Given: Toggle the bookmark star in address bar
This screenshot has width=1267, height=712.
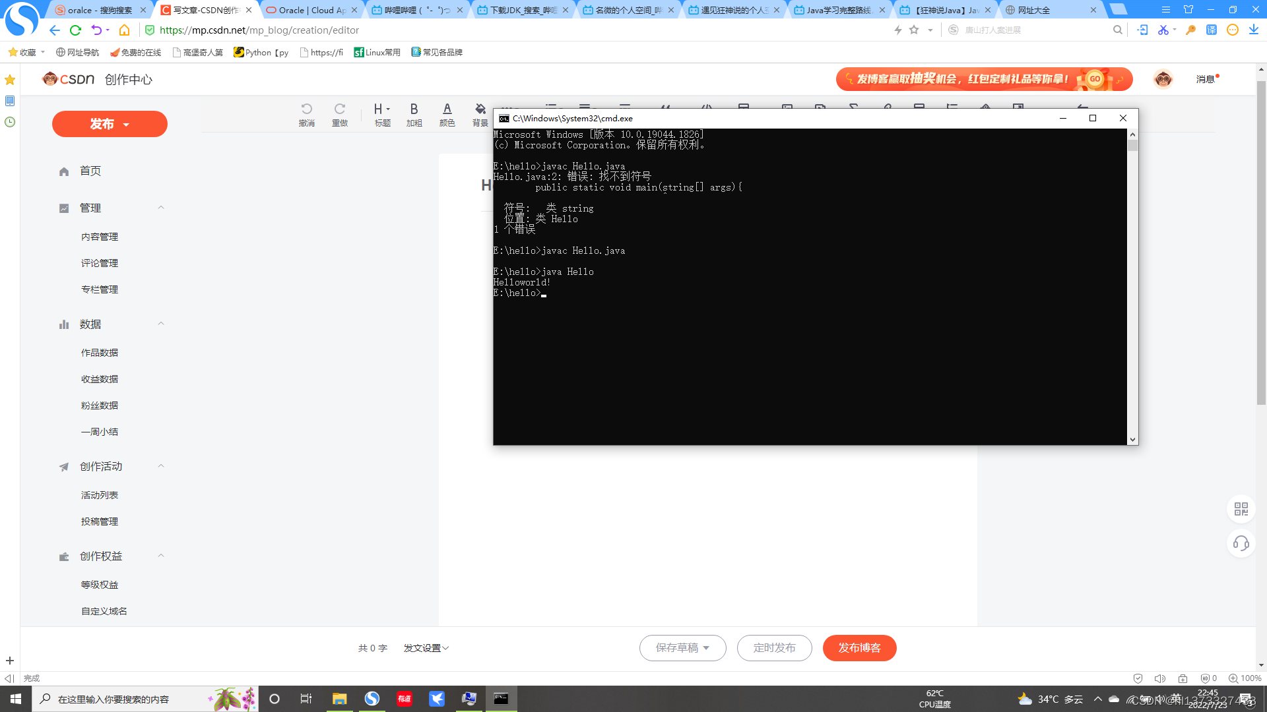Looking at the screenshot, I should point(915,30).
